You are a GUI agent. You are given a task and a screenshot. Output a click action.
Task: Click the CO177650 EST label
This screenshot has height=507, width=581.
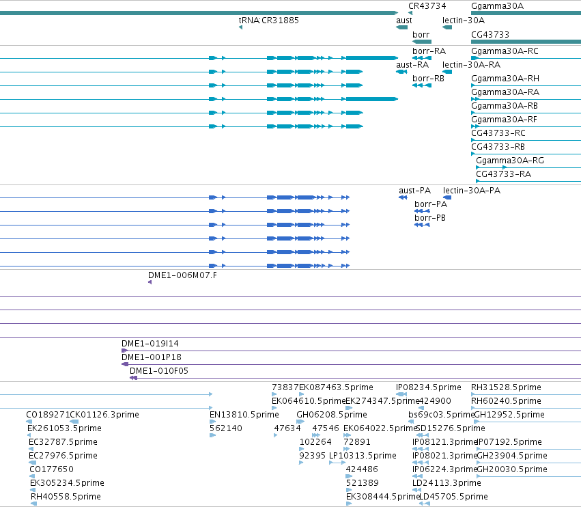pyautogui.click(x=51, y=469)
